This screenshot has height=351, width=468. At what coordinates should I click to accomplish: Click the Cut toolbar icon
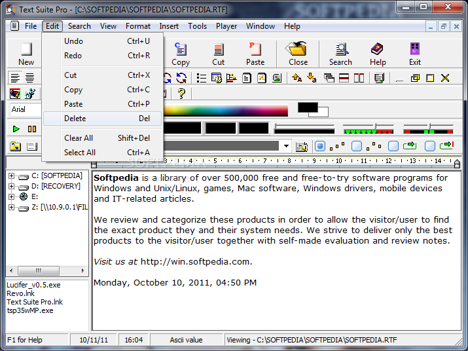coord(218,54)
